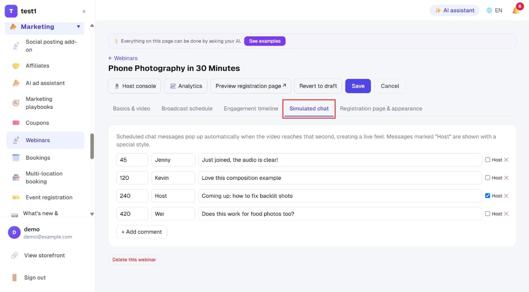Click the time field containing 45
Viewport: 529px width, 292px height.
[132, 160]
